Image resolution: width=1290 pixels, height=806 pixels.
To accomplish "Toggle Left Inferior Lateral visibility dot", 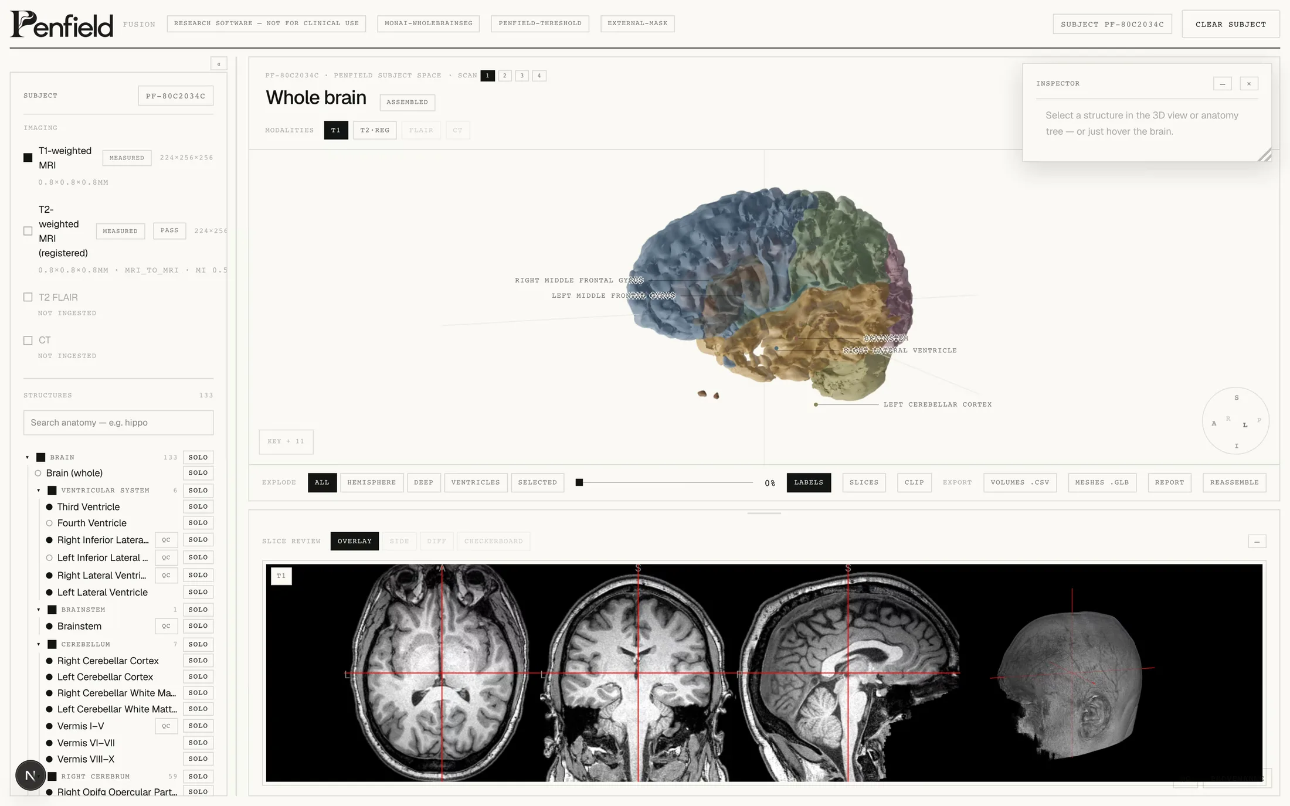I will [x=49, y=557].
